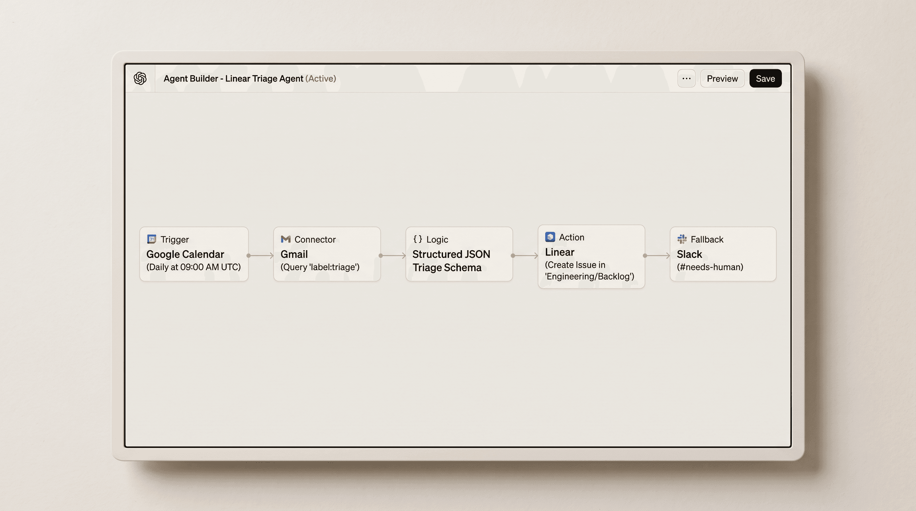Click the Trigger node type label
This screenshot has height=511, width=916.
(x=175, y=240)
